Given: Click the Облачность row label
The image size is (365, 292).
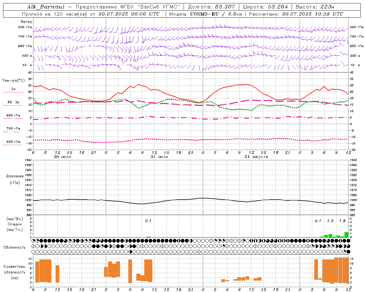Looking at the screenshot, I should click(x=15, y=248).
